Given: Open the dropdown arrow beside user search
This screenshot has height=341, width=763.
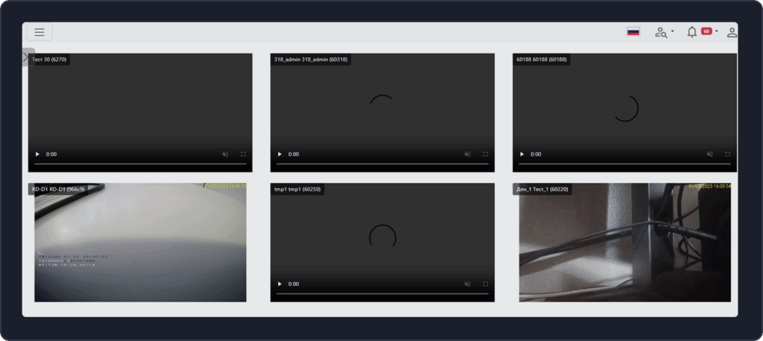Looking at the screenshot, I should (672, 32).
